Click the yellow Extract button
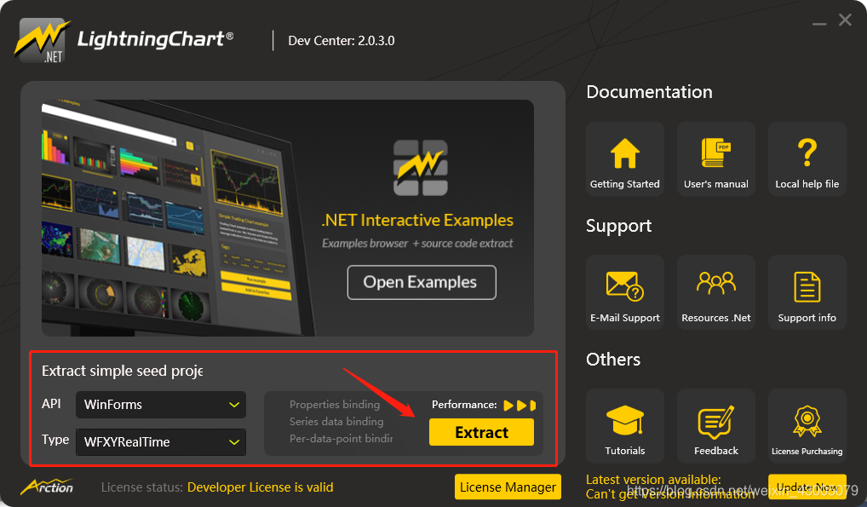Screen dimensions: 867x507 [x=481, y=432]
